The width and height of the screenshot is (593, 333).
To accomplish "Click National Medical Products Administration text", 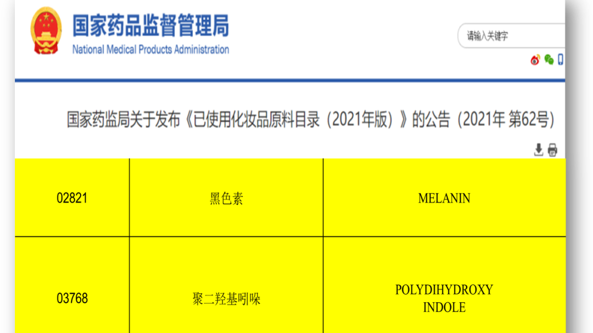I will point(151,50).
